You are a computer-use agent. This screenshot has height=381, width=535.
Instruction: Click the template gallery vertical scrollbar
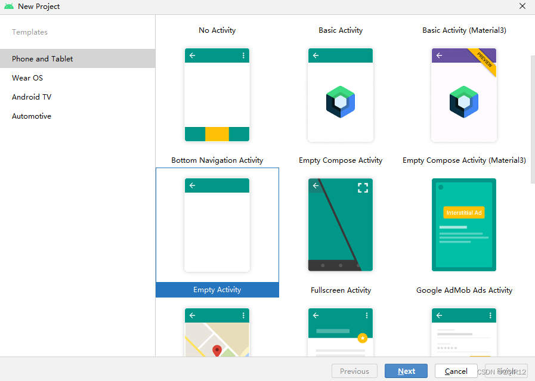pyautogui.click(x=533, y=119)
